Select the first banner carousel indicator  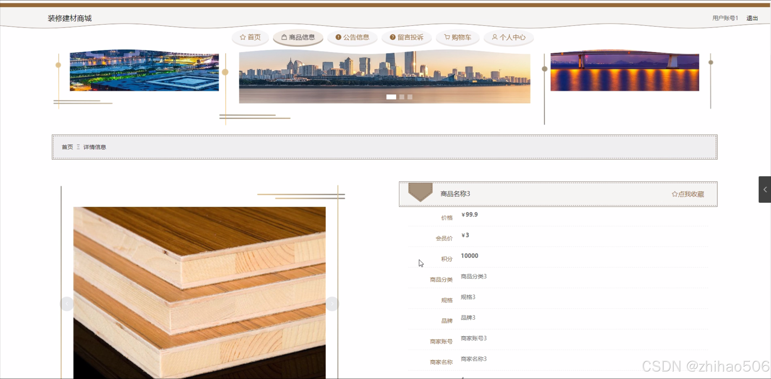coord(391,97)
